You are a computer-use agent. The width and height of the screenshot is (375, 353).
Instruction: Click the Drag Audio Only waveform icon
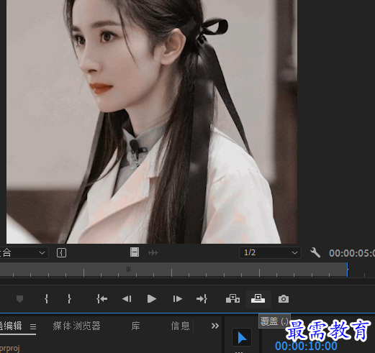click(153, 252)
